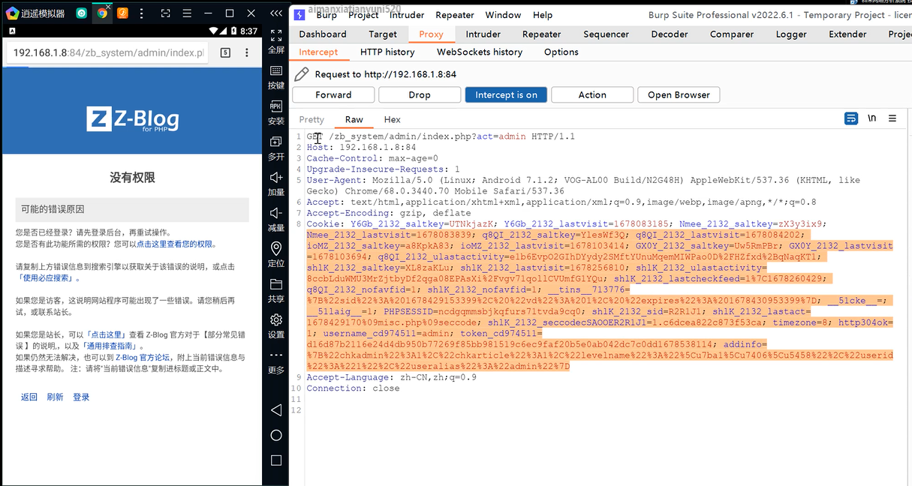
Task: Click the Forward button
Action: pos(333,94)
